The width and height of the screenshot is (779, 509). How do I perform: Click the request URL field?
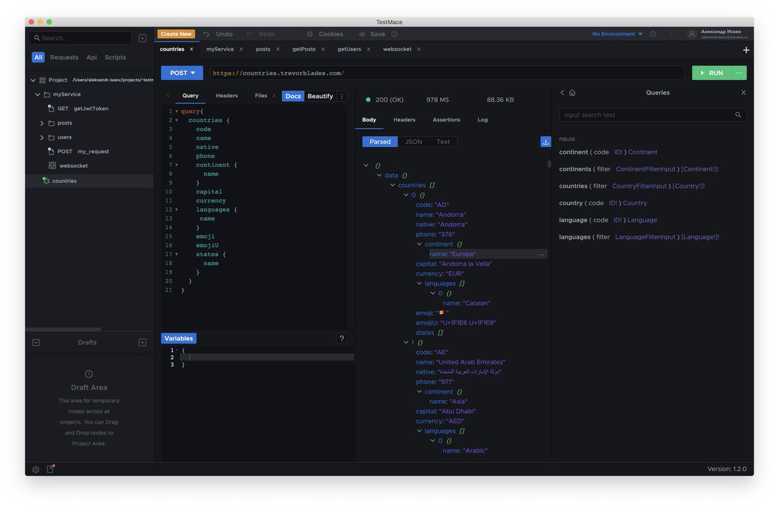click(x=447, y=73)
